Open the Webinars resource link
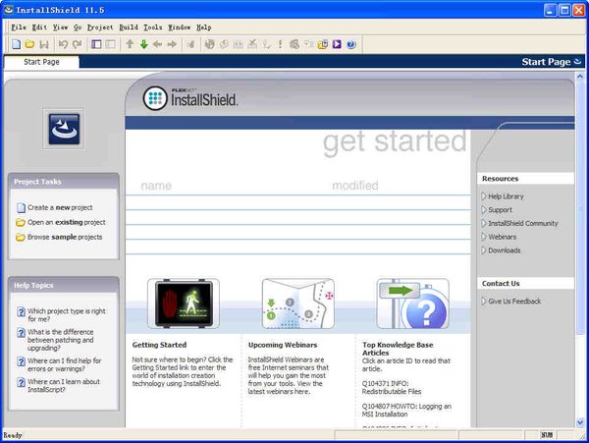The height and width of the screenshot is (443, 589). click(x=503, y=237)
